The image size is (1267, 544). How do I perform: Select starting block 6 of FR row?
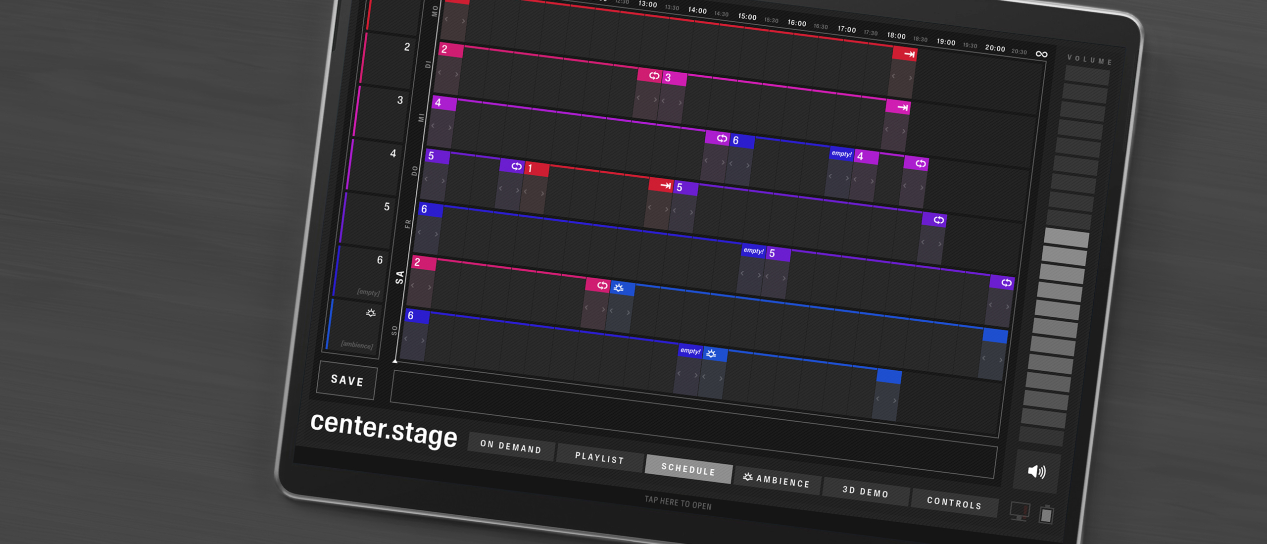coord(431,209)
